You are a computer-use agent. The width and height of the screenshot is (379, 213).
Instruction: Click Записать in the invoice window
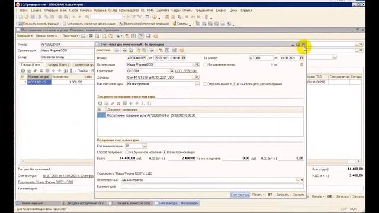(x=282, y=195)
